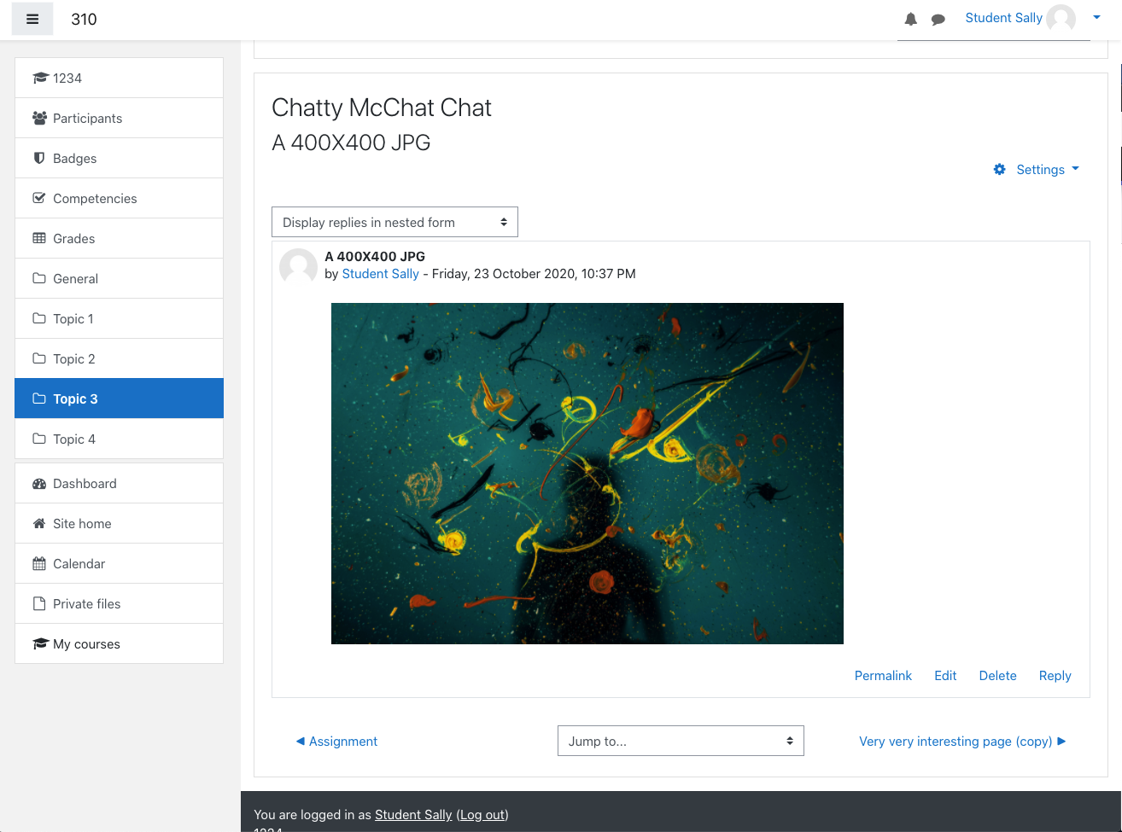Open My courses
This screenshot has height=832, width=1122.
[120, 643]
